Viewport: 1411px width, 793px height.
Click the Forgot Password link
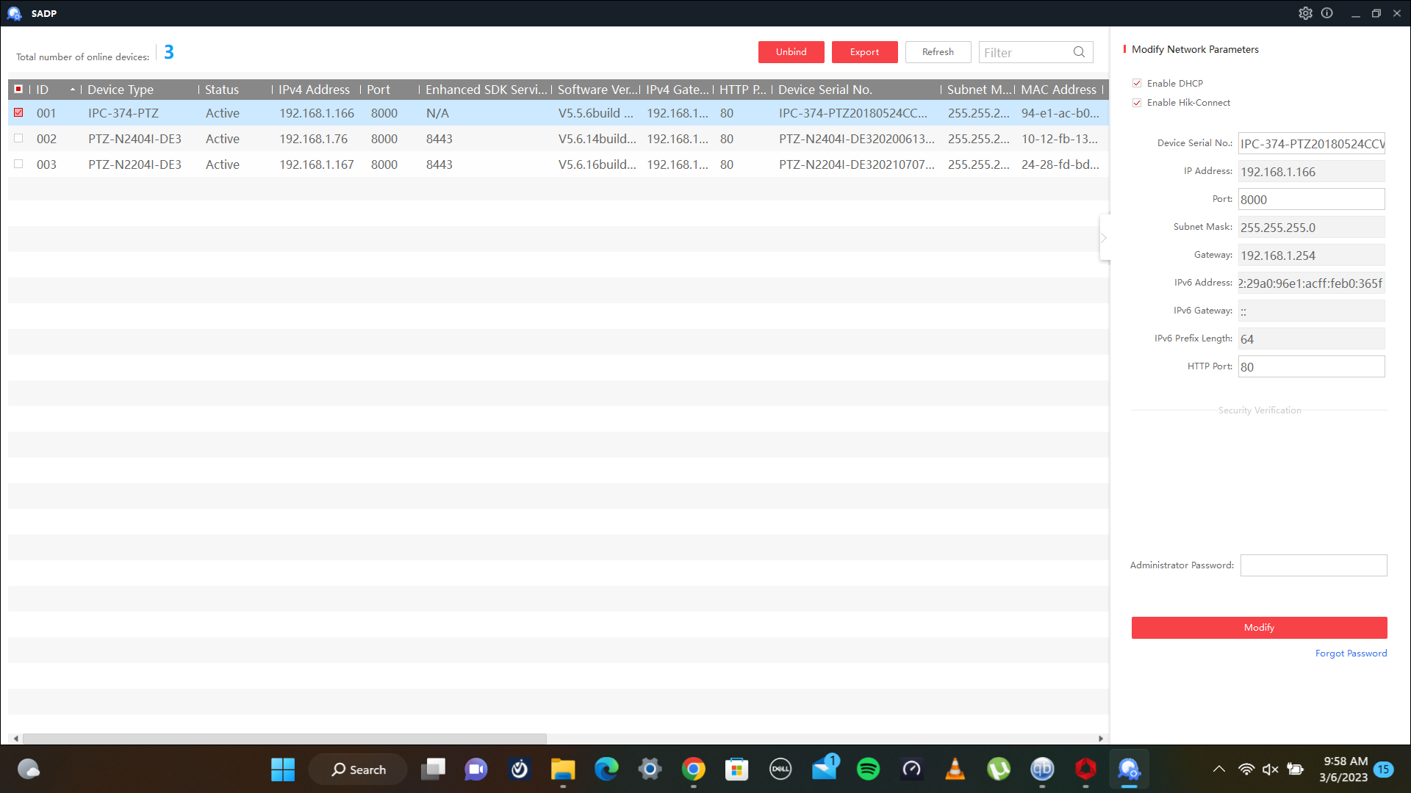(1351, 653)
